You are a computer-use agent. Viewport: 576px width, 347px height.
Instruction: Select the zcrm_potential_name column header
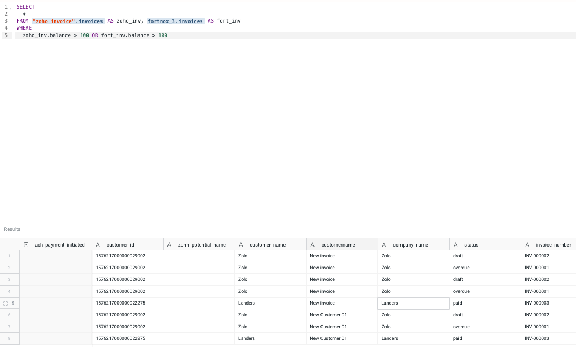199,245
